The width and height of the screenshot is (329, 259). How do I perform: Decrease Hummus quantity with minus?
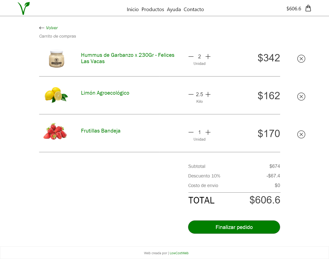pos(191,57)
